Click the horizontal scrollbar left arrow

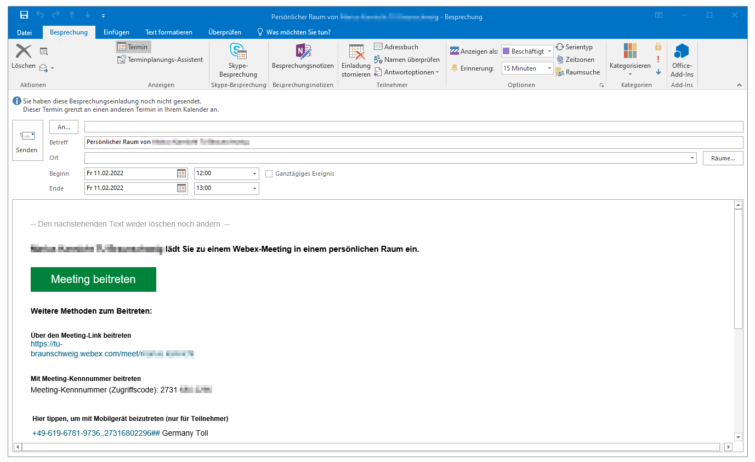[x=18, y=447]
